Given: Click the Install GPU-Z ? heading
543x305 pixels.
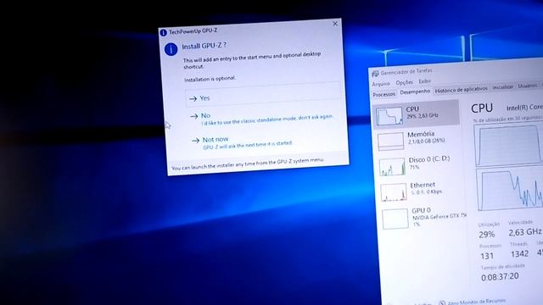Looking at the screenshot, I should (204, 46).
